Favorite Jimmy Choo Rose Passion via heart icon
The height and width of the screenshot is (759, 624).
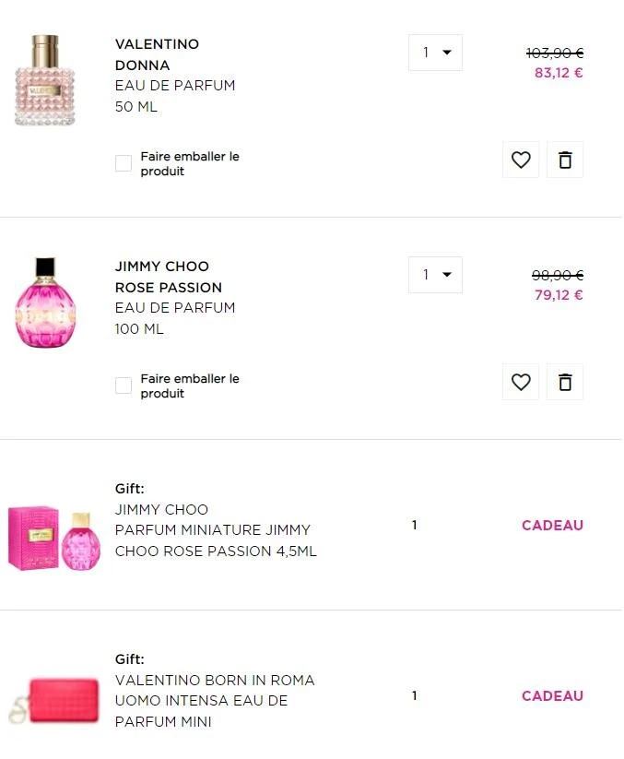521,382
